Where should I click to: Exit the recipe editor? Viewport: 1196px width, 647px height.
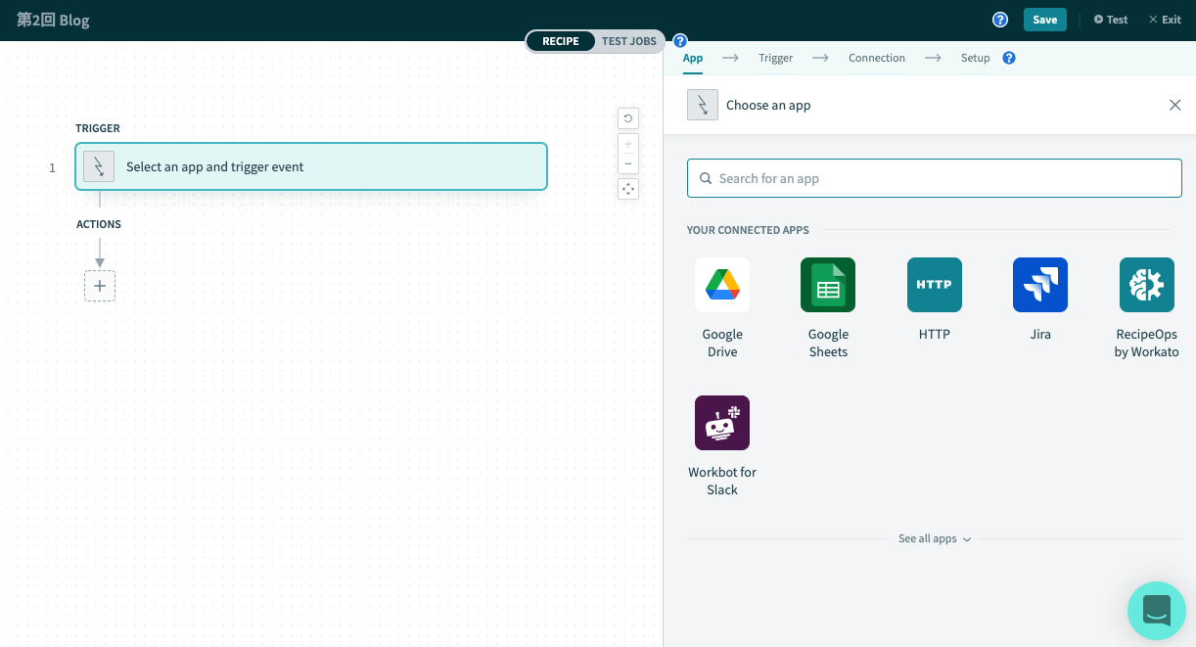click(1165, 20)
